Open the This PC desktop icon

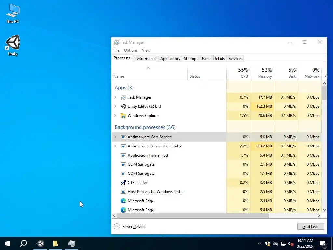(13, 13)
